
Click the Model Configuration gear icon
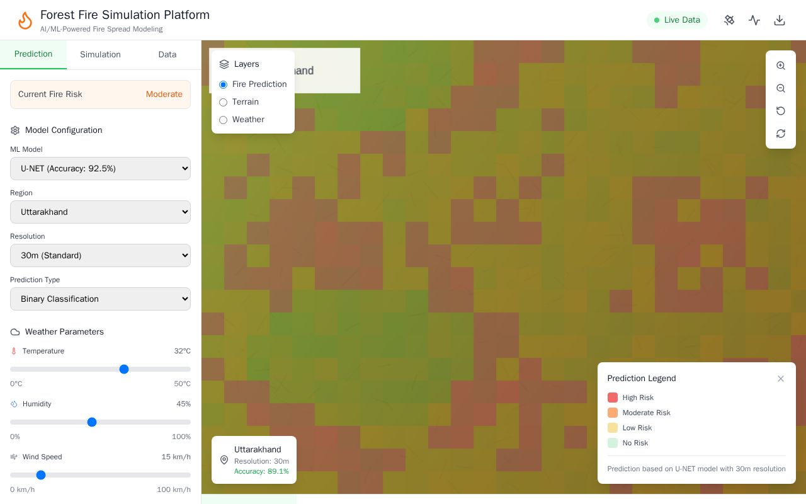(x=15, y=130)
